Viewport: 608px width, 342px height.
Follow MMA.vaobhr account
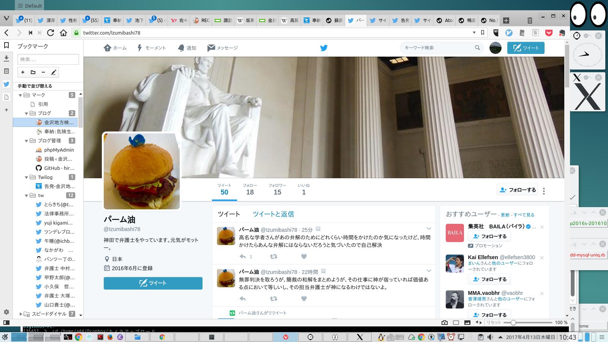[489, 315]
